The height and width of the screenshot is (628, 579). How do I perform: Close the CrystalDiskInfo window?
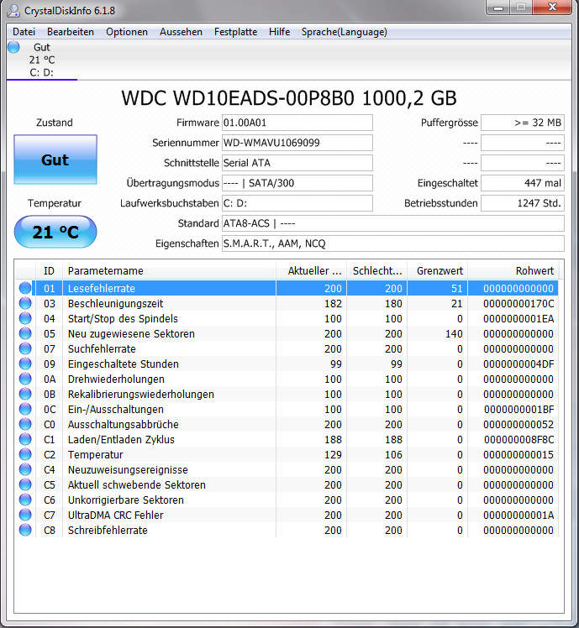pos(553,8)
